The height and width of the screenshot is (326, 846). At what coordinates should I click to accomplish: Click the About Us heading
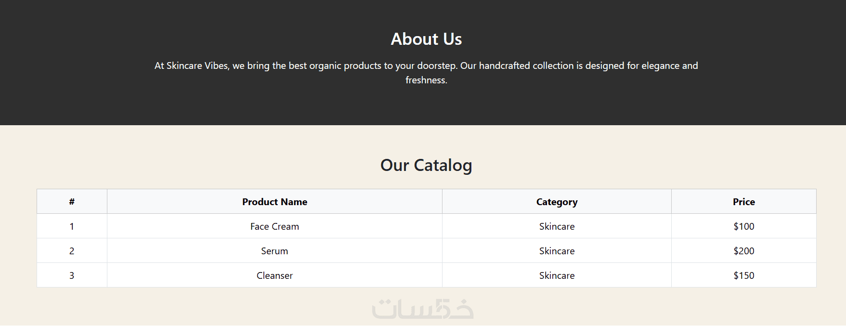426,39
